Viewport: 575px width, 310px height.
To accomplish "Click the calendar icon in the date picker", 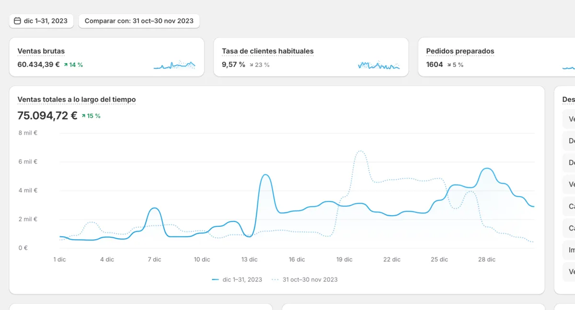I will coord(17,21).
